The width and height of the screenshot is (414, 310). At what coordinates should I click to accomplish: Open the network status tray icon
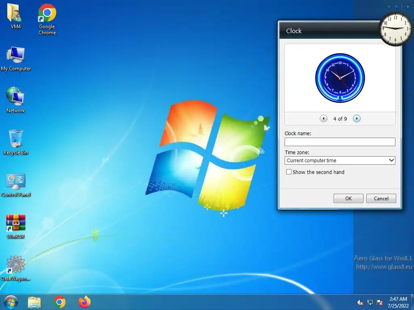370,302
